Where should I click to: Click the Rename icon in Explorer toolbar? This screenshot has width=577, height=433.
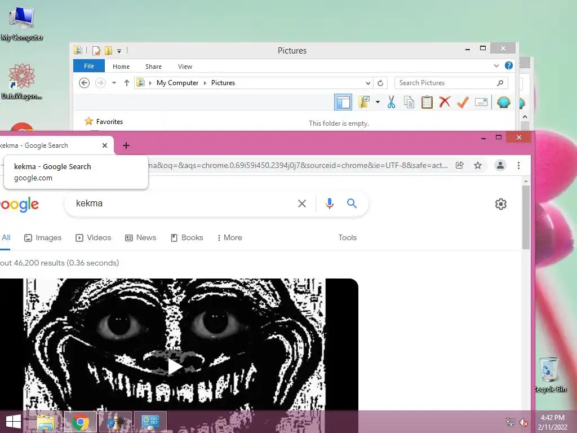point(481,102)
